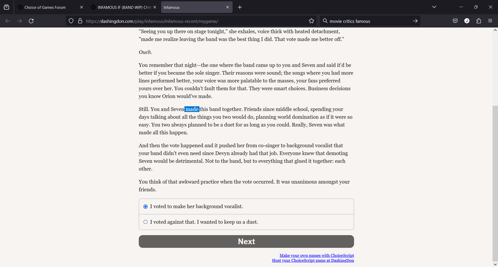Click the page scrollbar down arrow
This screenshot has height=267, width=498.
click(x=495, y=264)
